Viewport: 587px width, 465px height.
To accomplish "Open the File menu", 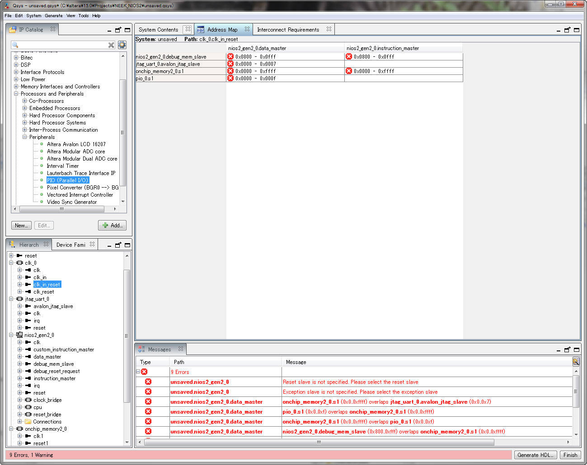I will coord(8,15).
